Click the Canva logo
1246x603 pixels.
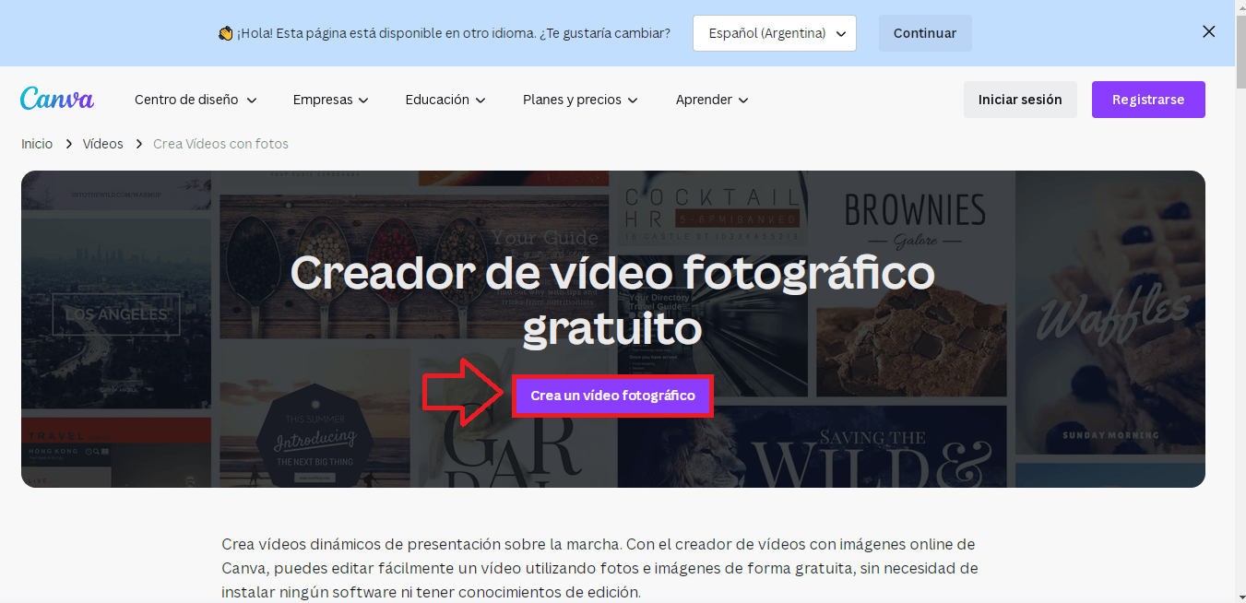[x=56, y=99]
